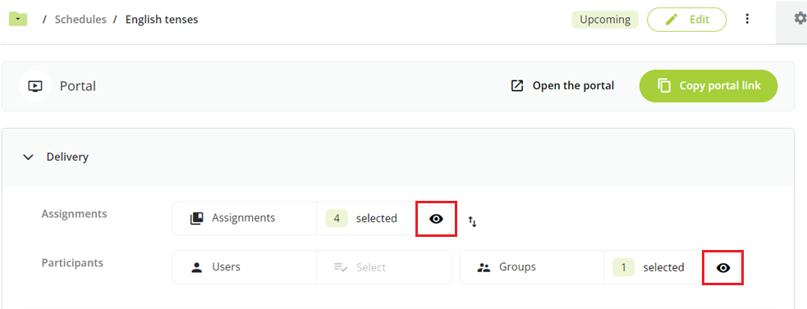Click the English tenses breadcrumb
Viewport: 807px width, 309px height.
(x=162, y=20)
